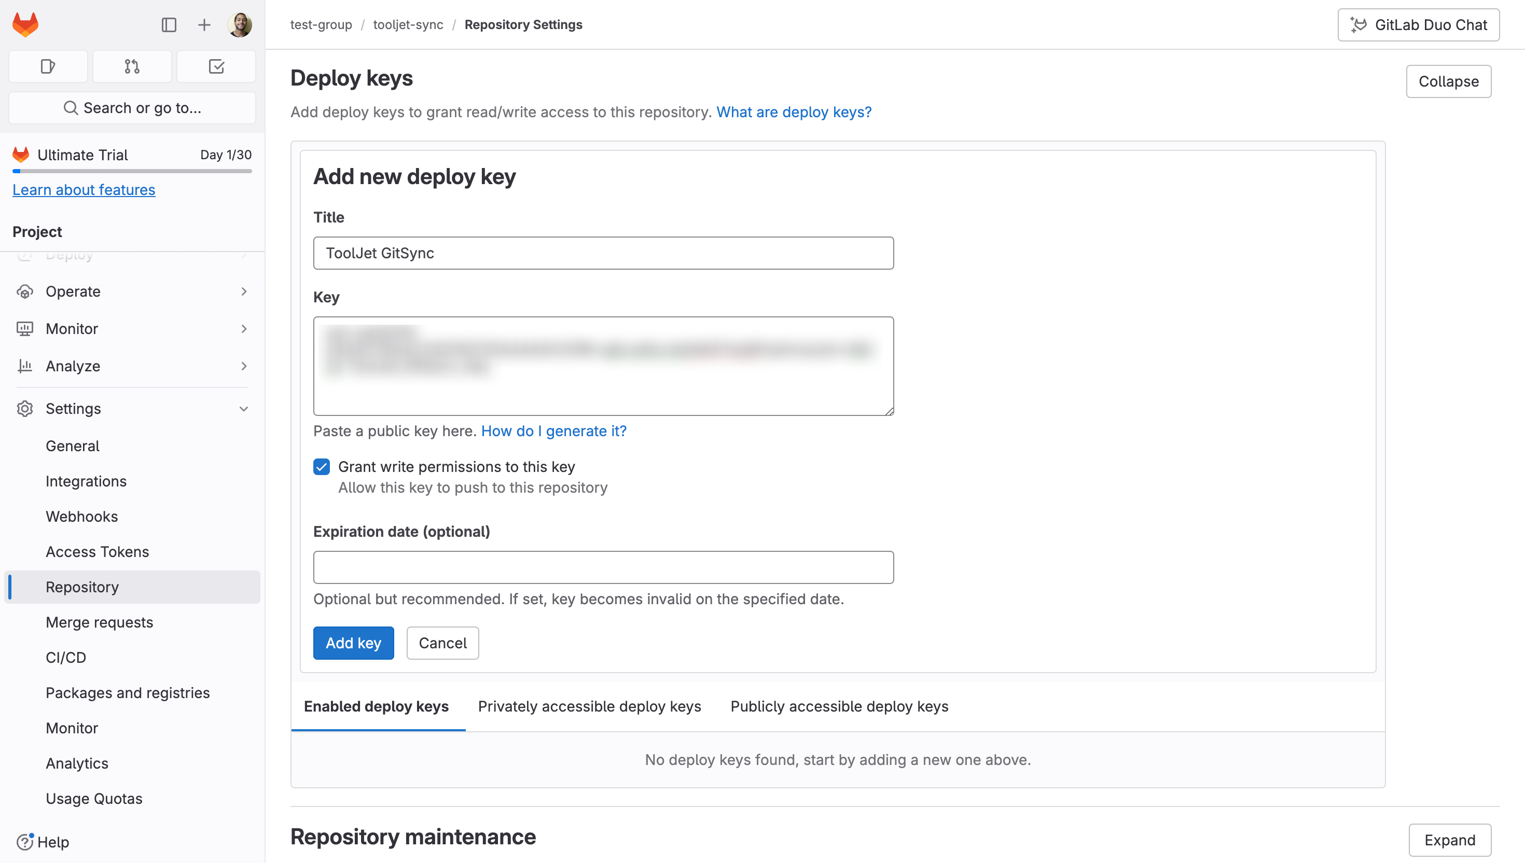
Task: Open the merge requests shortcut icon
Action: (132, 66)
